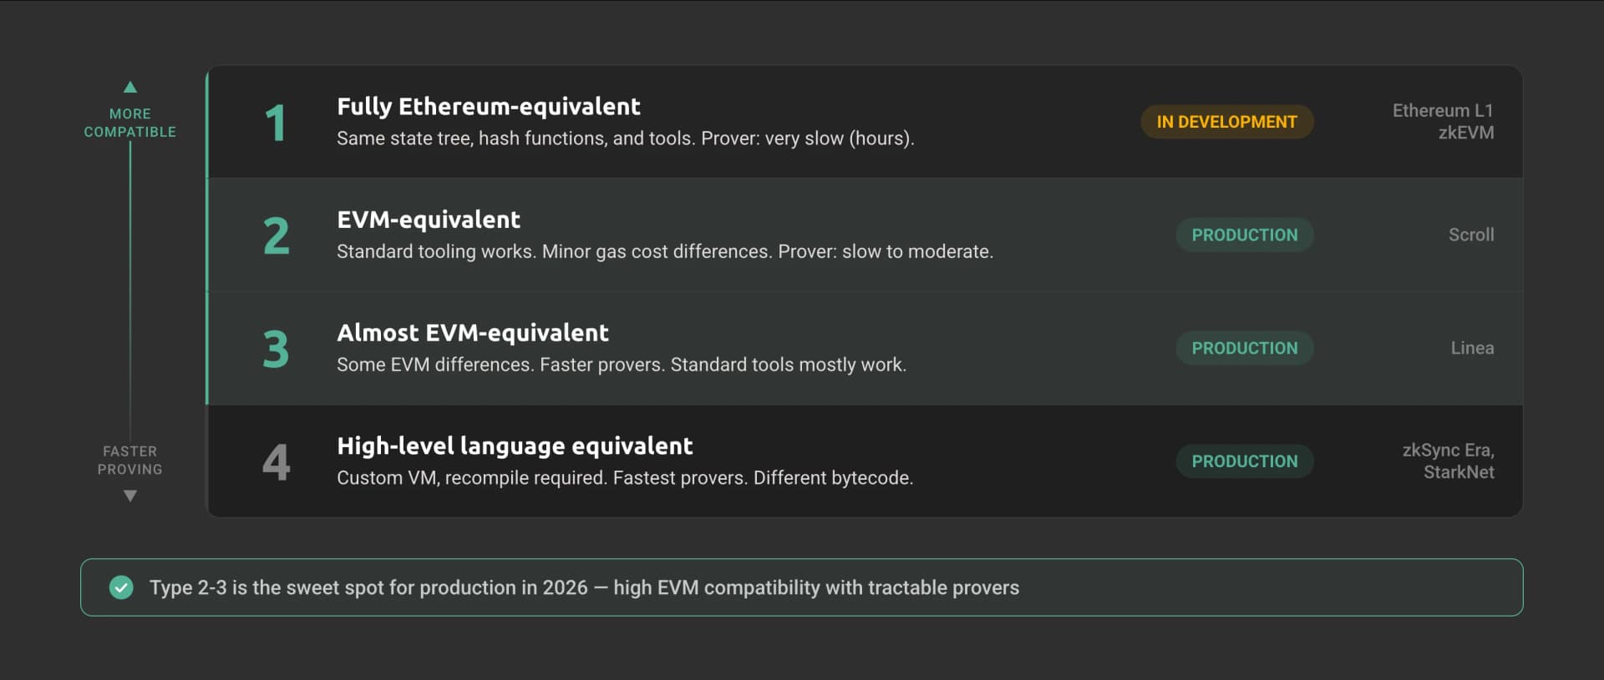Click the Scroll project name
The width and height of the screenshot is (1604, 680).
click(1470, 235)
